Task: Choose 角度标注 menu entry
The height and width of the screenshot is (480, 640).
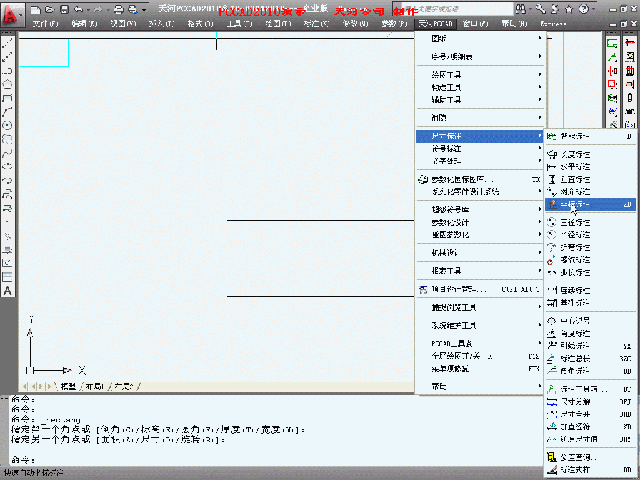Action: click(591, 334)
